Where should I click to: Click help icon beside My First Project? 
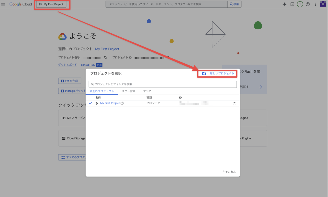point(122,103)
